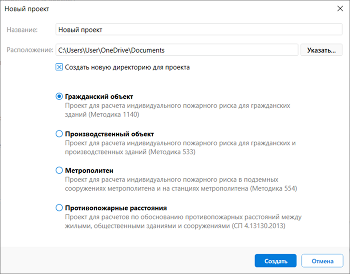Image resolution: width=350 pixels, height=274 pixels.
Task: Click the Отмена button
Action: (322, 261)
